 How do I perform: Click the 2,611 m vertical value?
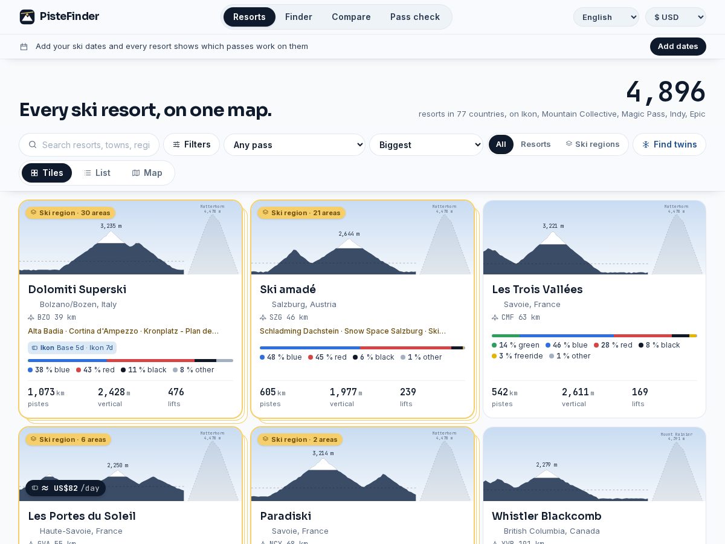point(578,392)
